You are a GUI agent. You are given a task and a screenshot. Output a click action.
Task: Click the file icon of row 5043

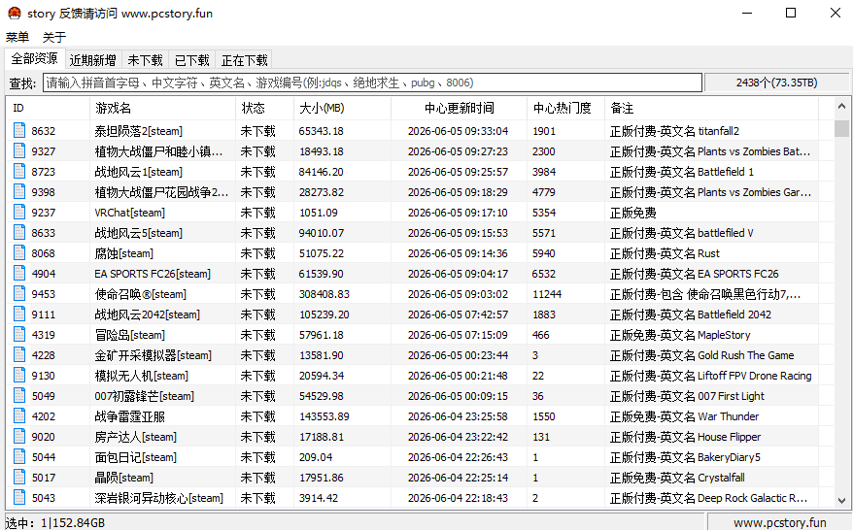click(19, 497)
